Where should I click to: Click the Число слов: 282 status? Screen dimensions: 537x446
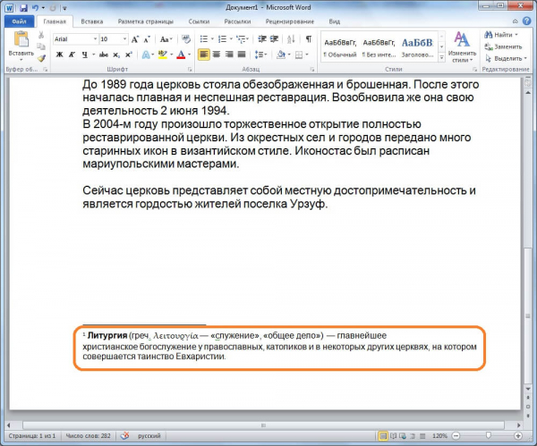(x=88, y=436)
